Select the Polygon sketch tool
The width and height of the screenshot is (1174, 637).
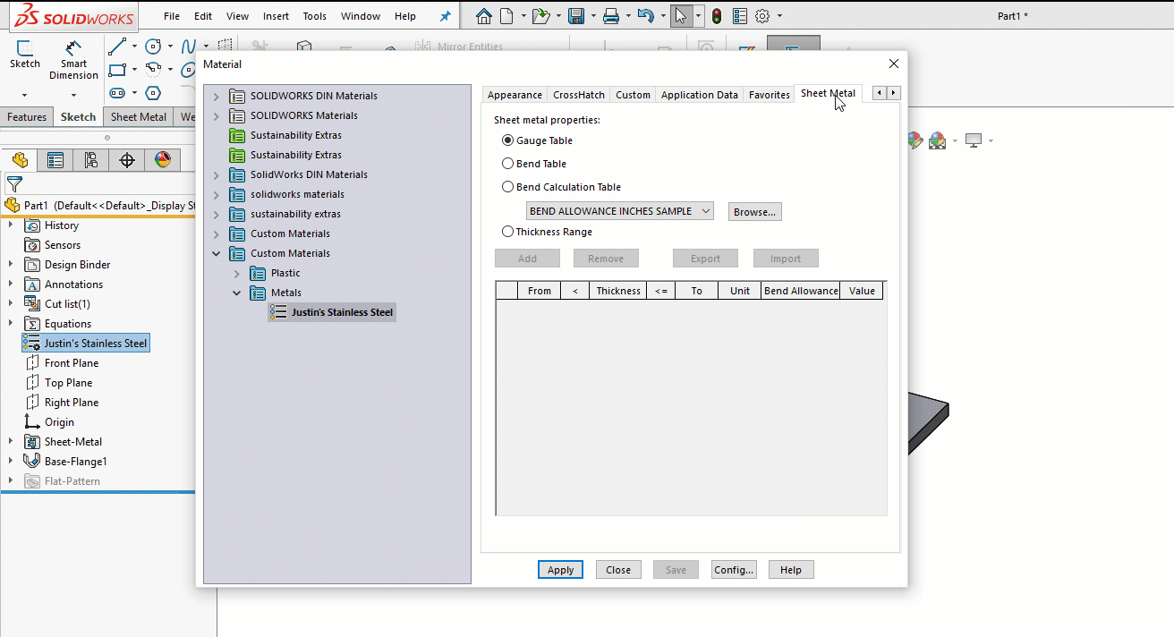click(153, 93)
